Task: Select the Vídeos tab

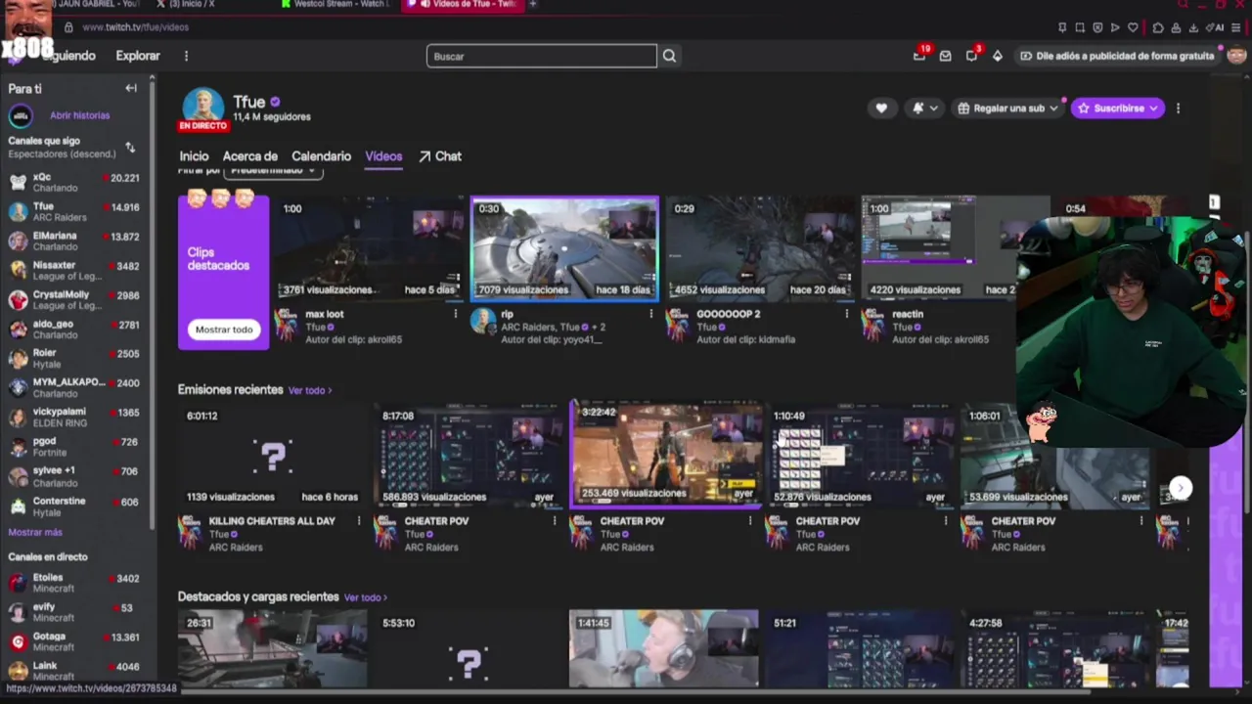Action: point(383,156)
